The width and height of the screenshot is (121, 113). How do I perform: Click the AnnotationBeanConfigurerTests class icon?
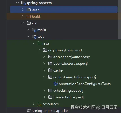56,84
